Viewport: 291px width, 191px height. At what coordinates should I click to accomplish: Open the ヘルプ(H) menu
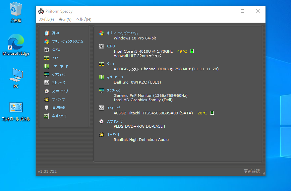pos(84,20)
